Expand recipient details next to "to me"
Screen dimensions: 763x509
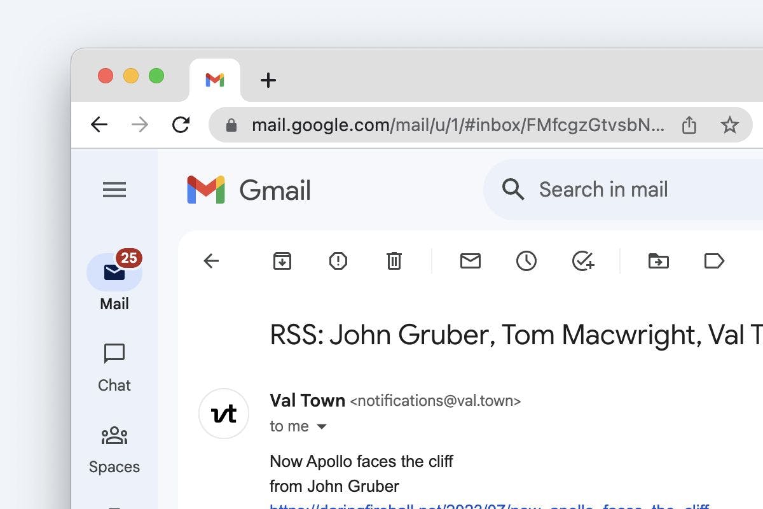[322, 427]
